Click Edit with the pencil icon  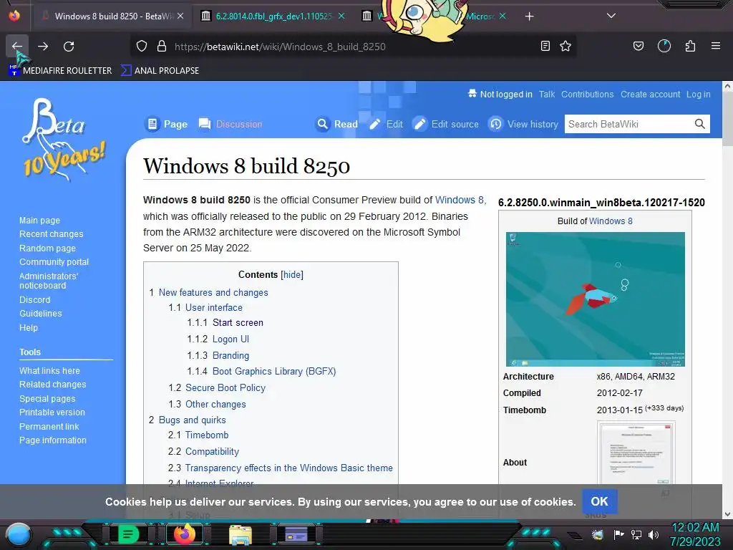(x=386, y=124)
